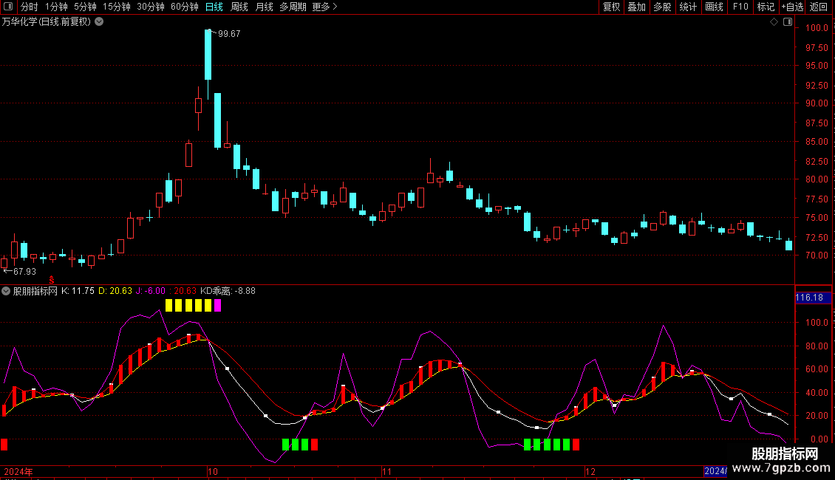
Task: Click the 返回 button
Action: click(x=819, y=7)
